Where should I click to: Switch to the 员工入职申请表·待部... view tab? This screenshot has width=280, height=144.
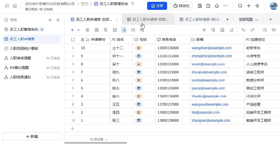click(x=148, y=19)
